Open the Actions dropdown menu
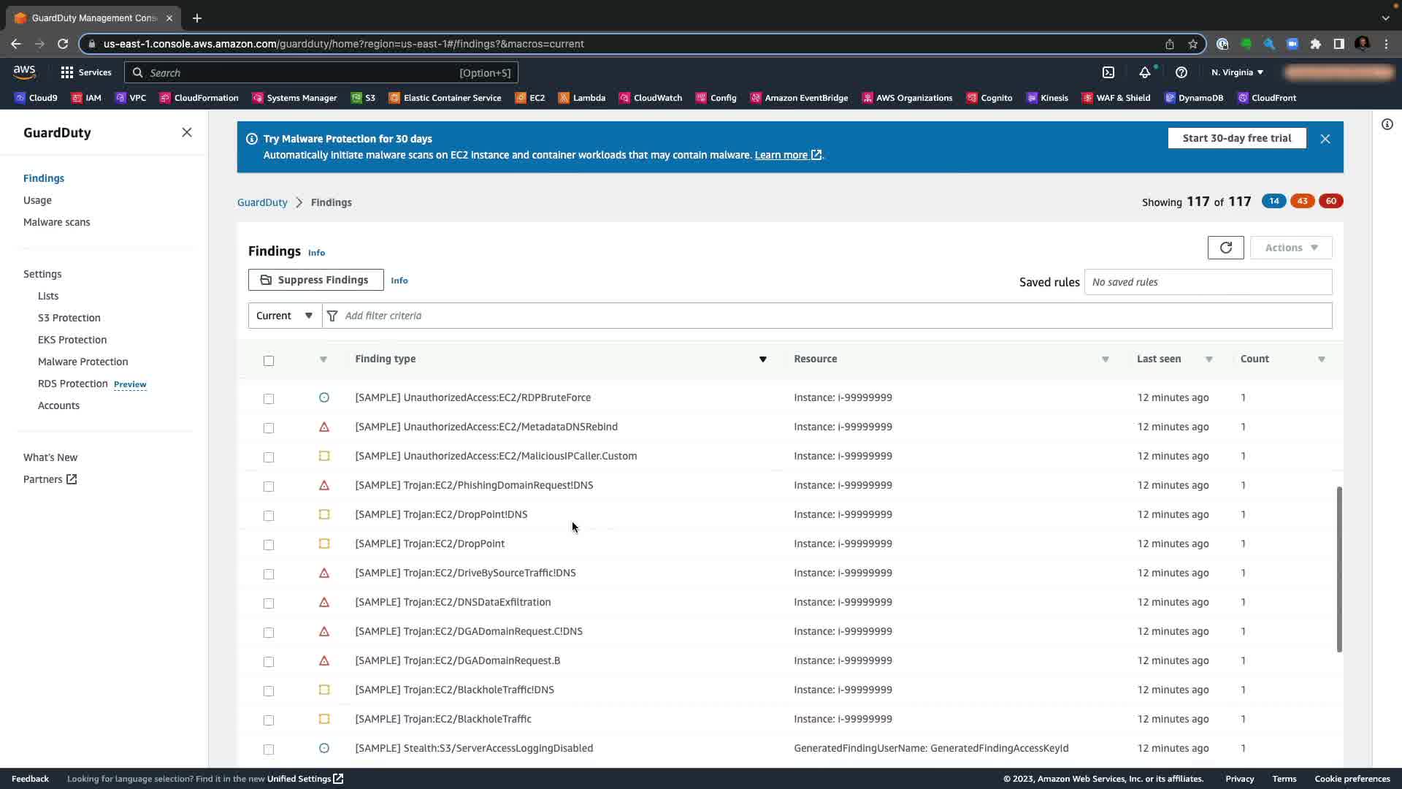Viewport: 1402px width, 789px height. pos(1290,248)
